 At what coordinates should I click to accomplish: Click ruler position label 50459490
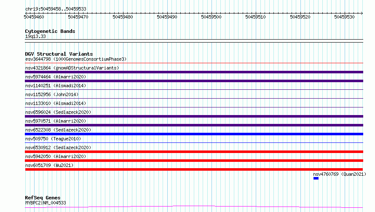167,17
